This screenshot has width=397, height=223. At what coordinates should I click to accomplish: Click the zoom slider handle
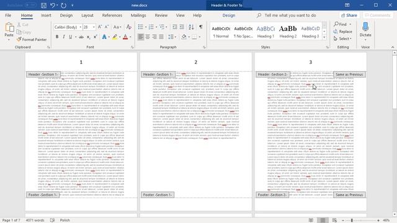(352, 221)
